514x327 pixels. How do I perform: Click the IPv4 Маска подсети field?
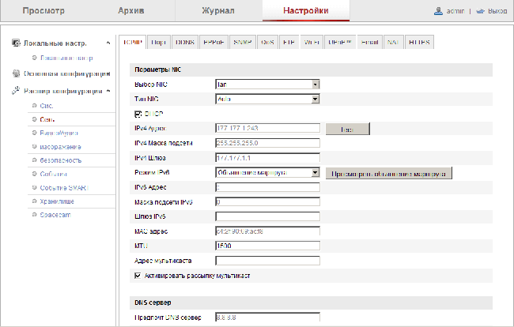(x=267, y=143)
